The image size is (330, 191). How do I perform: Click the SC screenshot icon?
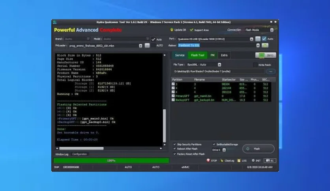(268, 161)
